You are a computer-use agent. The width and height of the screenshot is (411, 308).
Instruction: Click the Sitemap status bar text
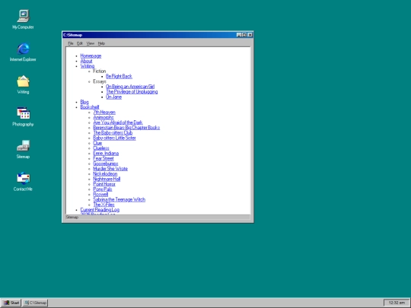[x=72, y=218]
